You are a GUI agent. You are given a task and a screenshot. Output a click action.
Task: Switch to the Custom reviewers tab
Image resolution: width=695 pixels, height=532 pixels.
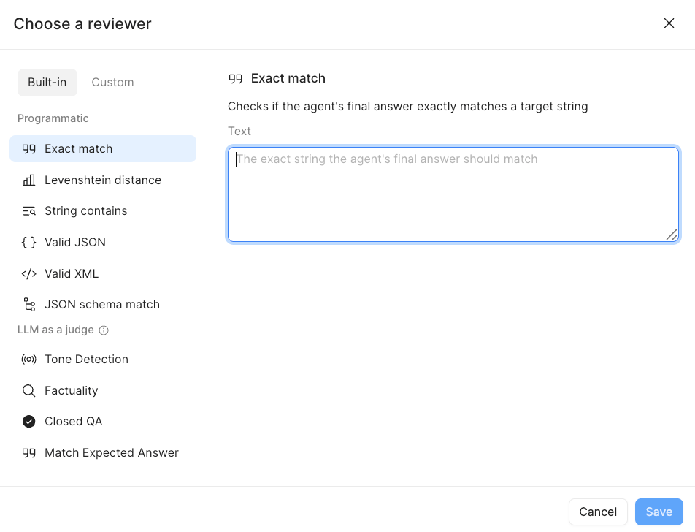(112, 82)
